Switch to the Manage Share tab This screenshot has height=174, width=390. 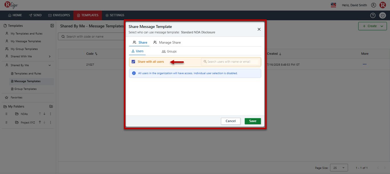(x=167, y=43)
